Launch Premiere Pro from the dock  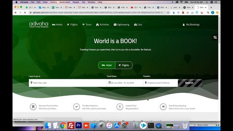pyautogui.click(x=79, y=126)
